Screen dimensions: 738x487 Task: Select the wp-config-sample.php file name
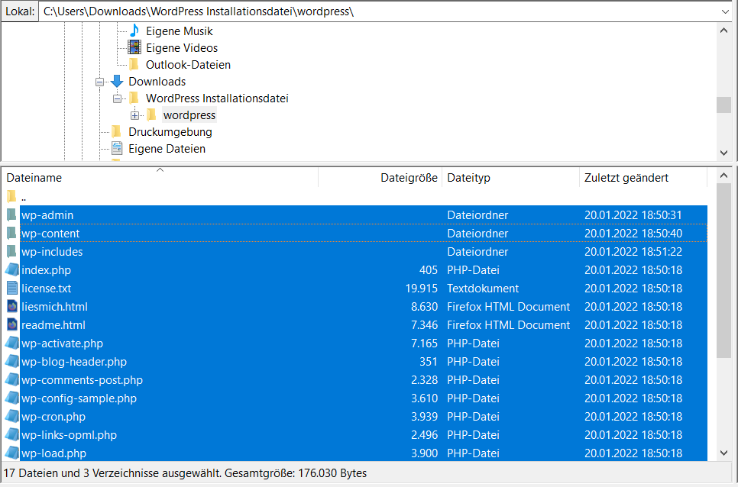click(79, 398)
